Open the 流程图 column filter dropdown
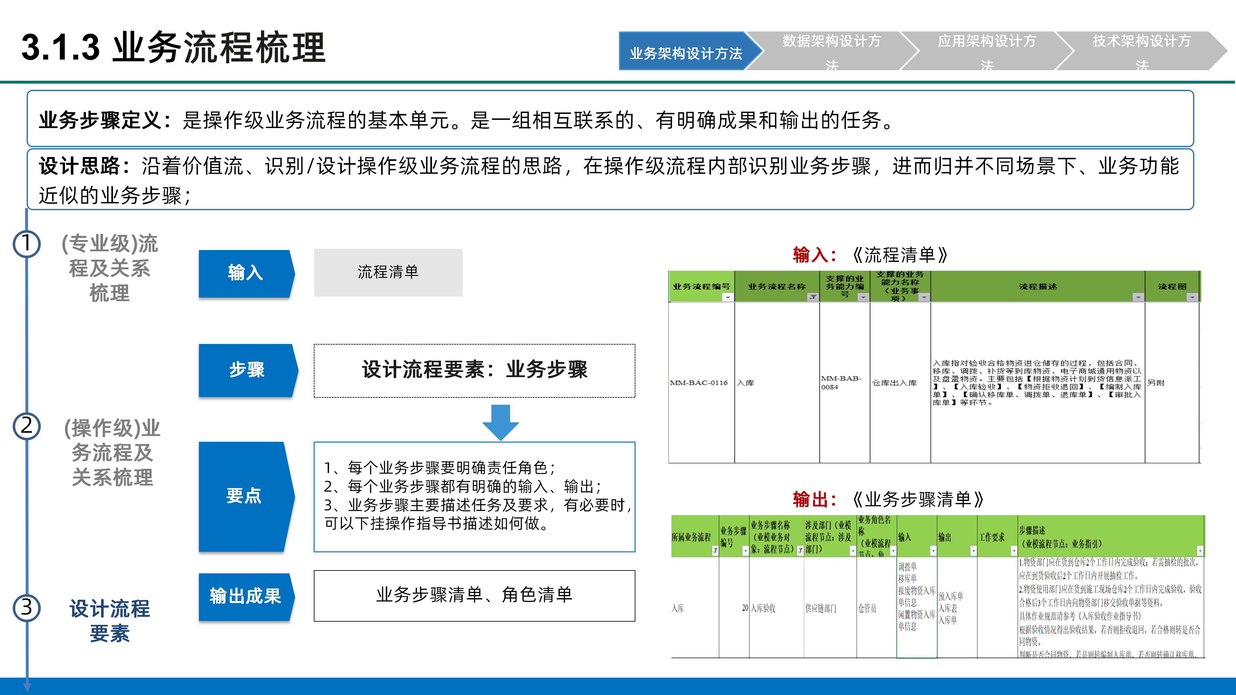Image resolution: width=1236 pixels, height=695 pixels. (1192, 297)
